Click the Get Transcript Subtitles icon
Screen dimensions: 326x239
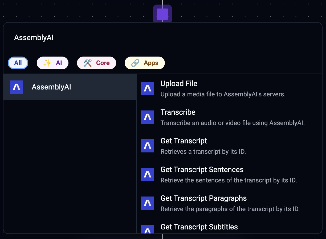tap(148, 229)
